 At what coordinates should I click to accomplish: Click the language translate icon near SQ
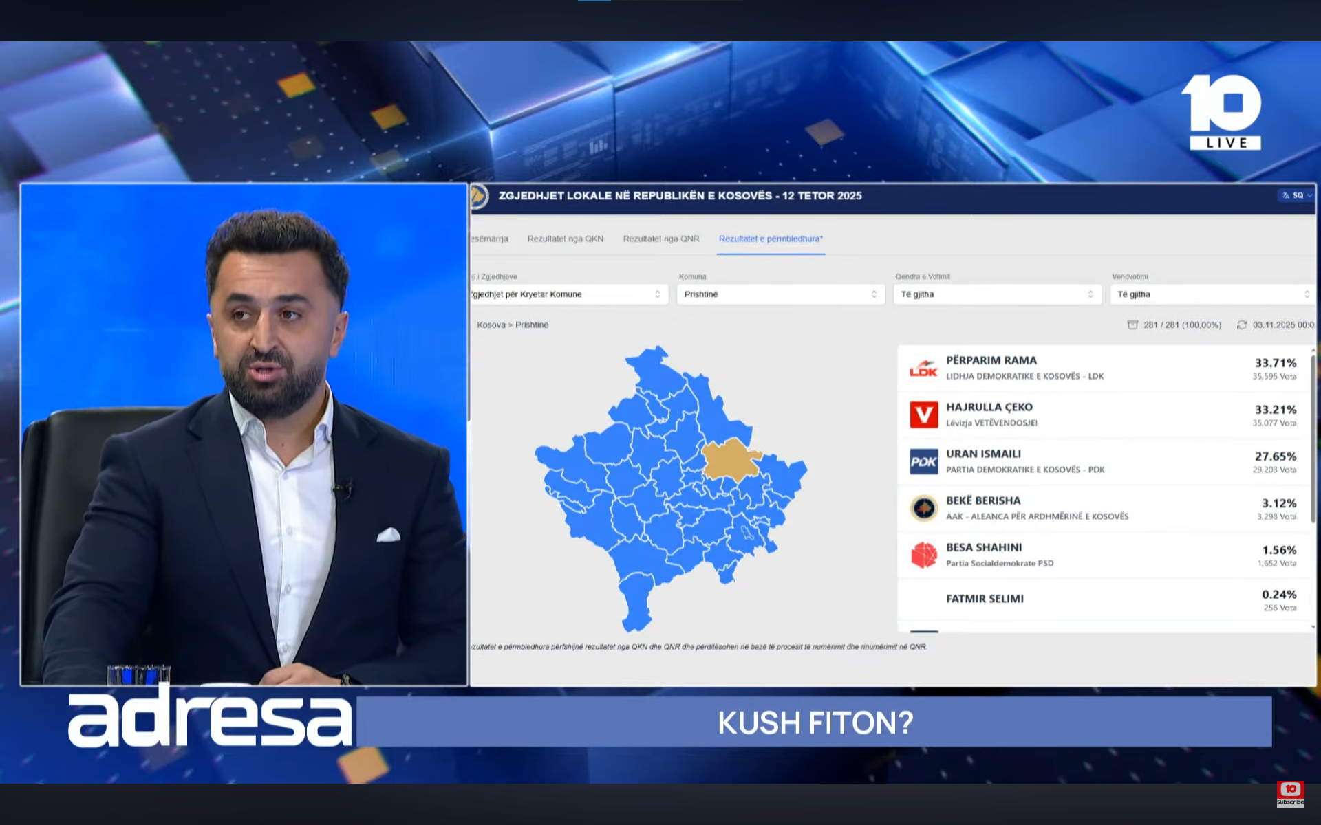click(x=1286, y=195)
